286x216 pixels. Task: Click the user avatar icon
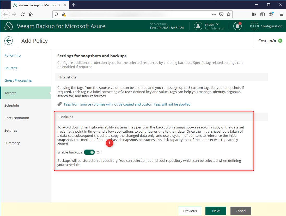coord(198,26)
